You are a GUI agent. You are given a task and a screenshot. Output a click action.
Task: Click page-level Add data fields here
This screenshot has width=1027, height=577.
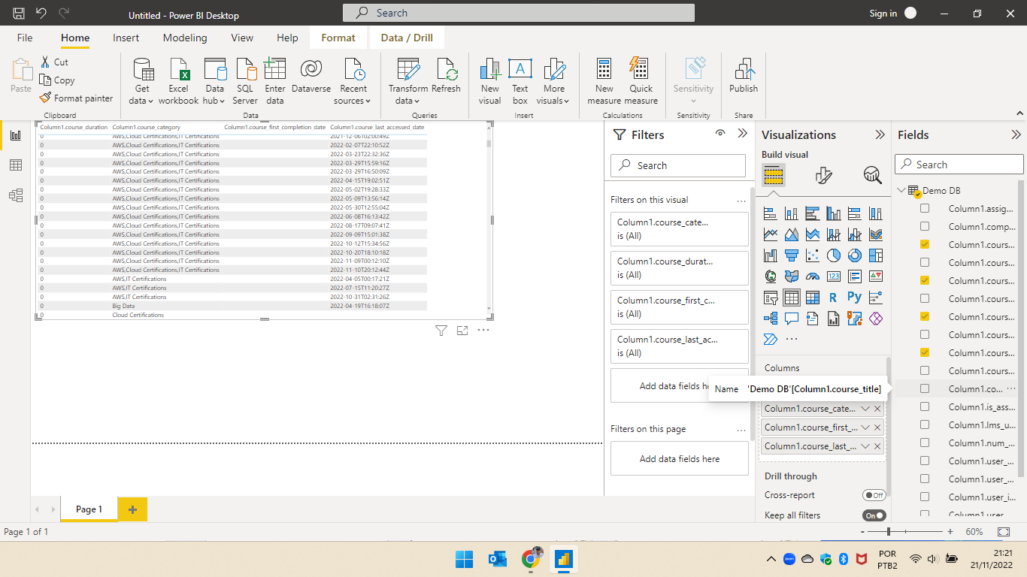point(680,458)
